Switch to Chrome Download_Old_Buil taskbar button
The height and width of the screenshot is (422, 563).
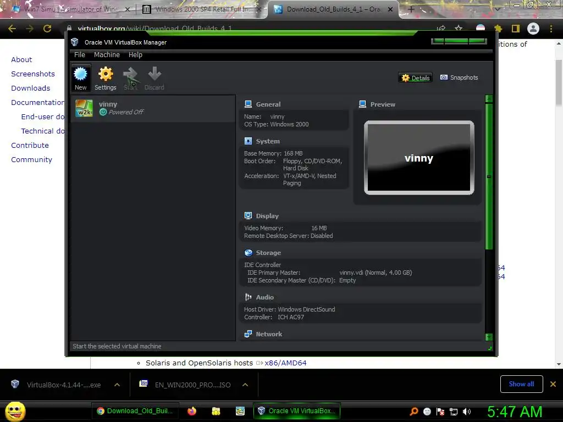pos(135,411)
